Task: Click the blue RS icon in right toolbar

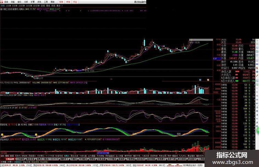Action: [x=257, y=64]
